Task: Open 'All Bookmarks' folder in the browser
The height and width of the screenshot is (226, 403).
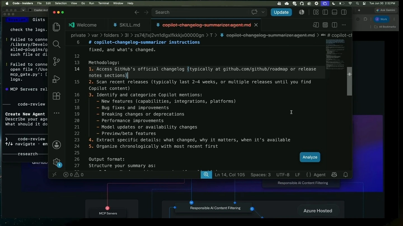Action: [385, 27]
